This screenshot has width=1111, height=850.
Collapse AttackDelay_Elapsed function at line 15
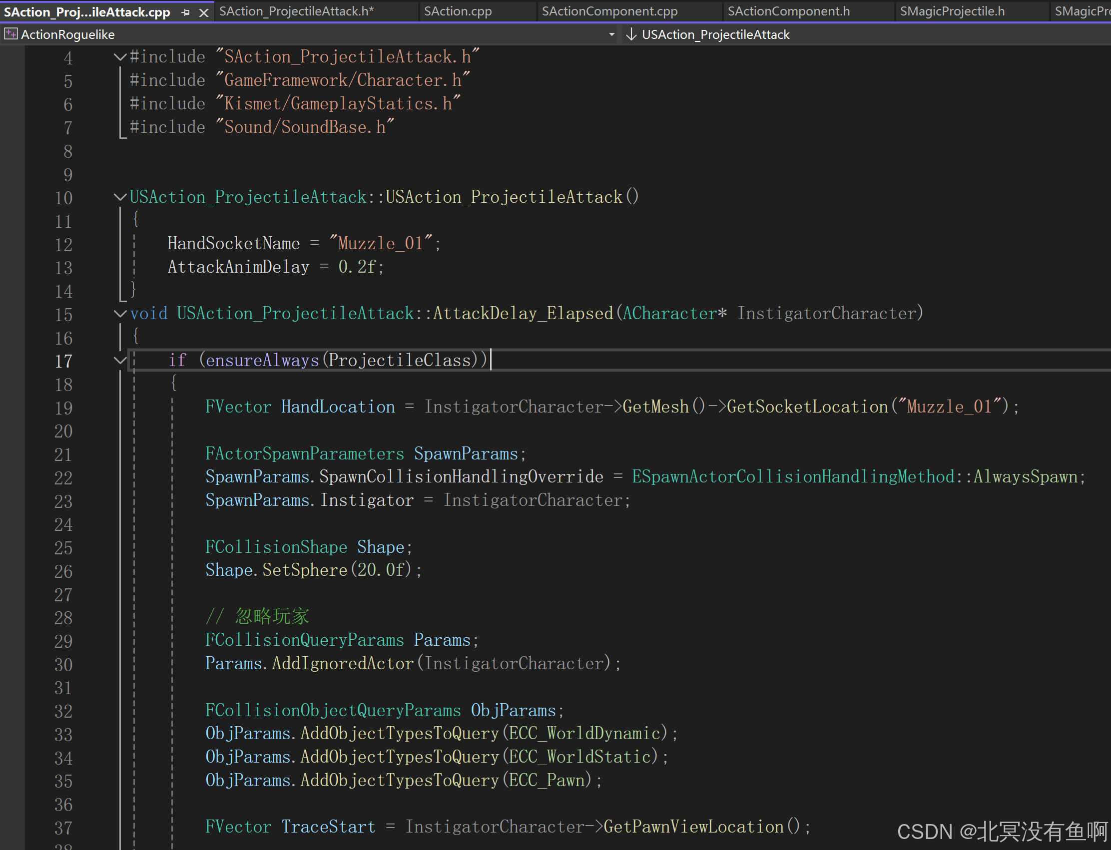click(x=120, y=314)
